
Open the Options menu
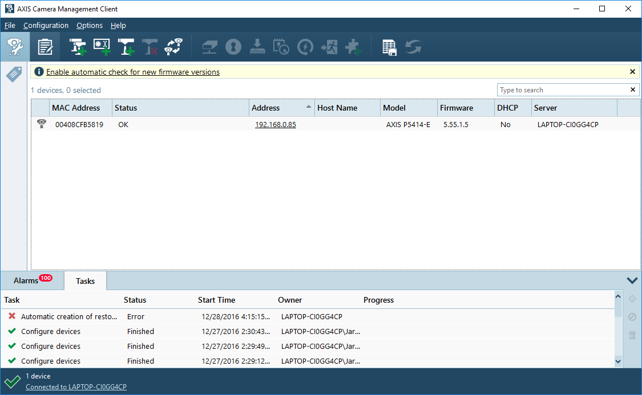(90, 25)
